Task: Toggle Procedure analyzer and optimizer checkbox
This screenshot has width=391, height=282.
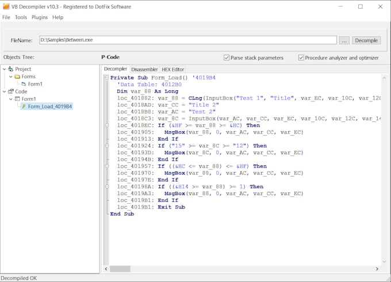Action: tap(301, 58)
